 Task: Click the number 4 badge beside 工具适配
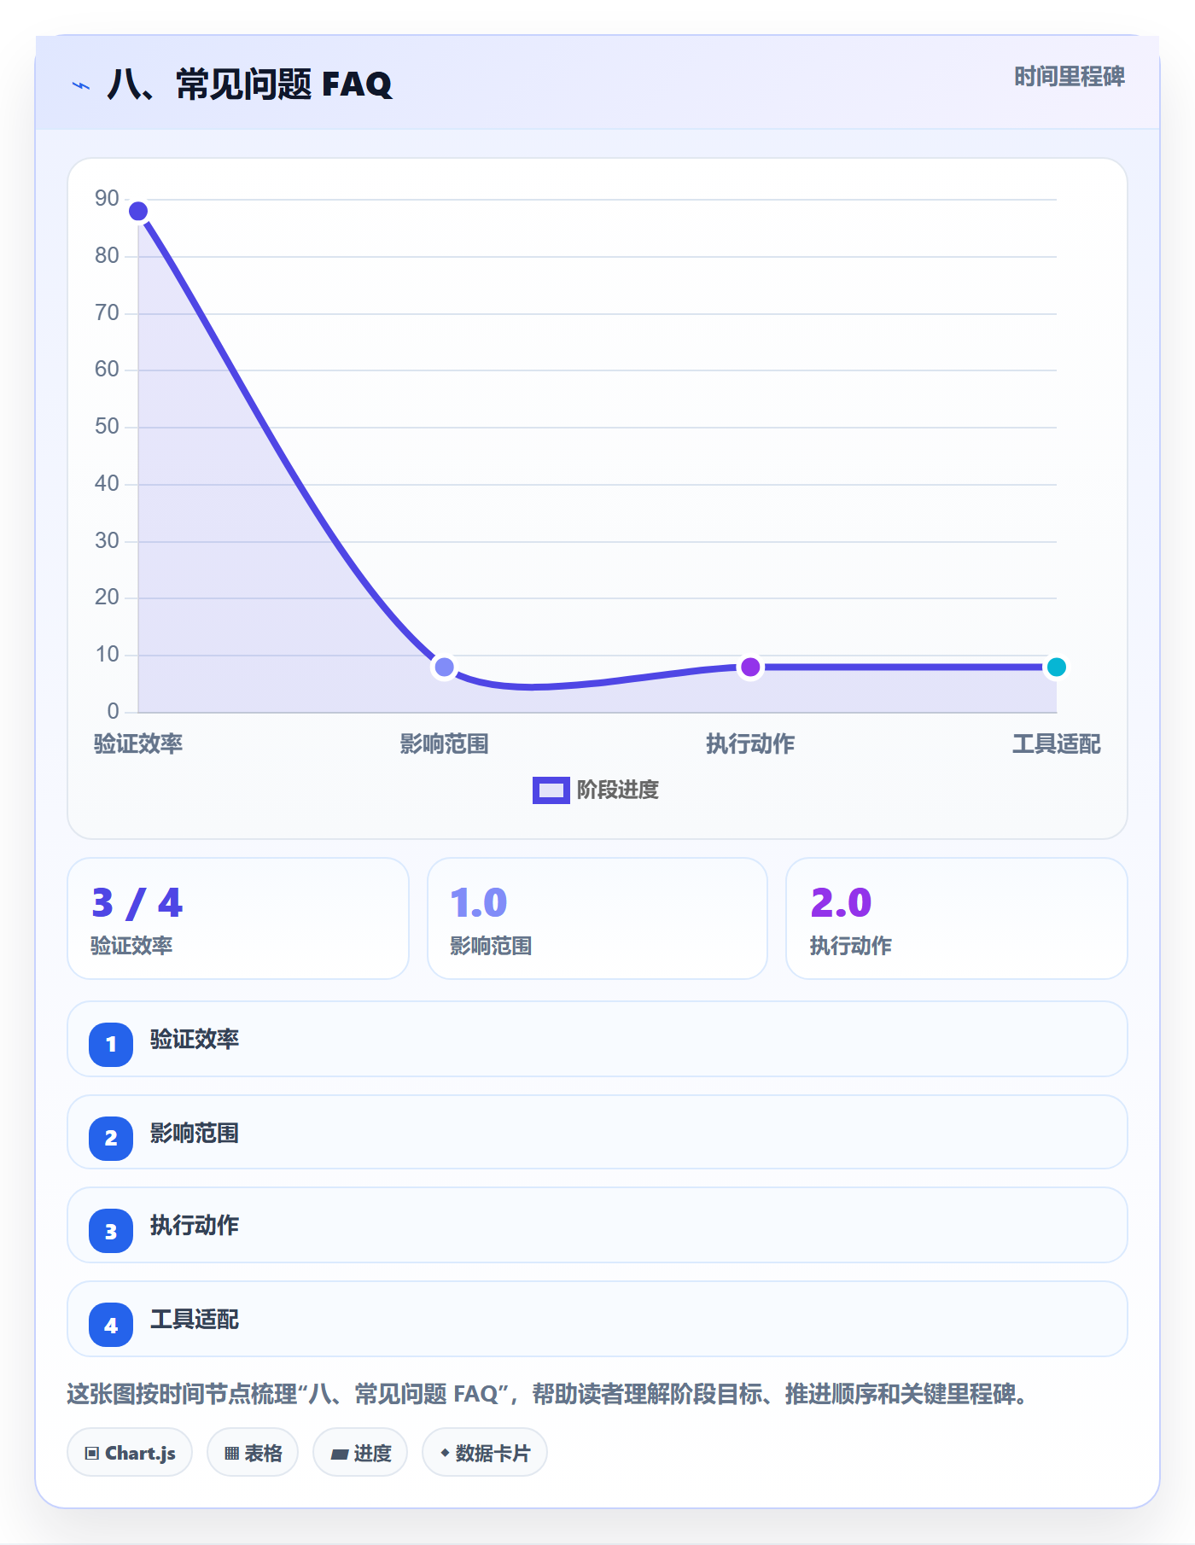[111, 1325]
